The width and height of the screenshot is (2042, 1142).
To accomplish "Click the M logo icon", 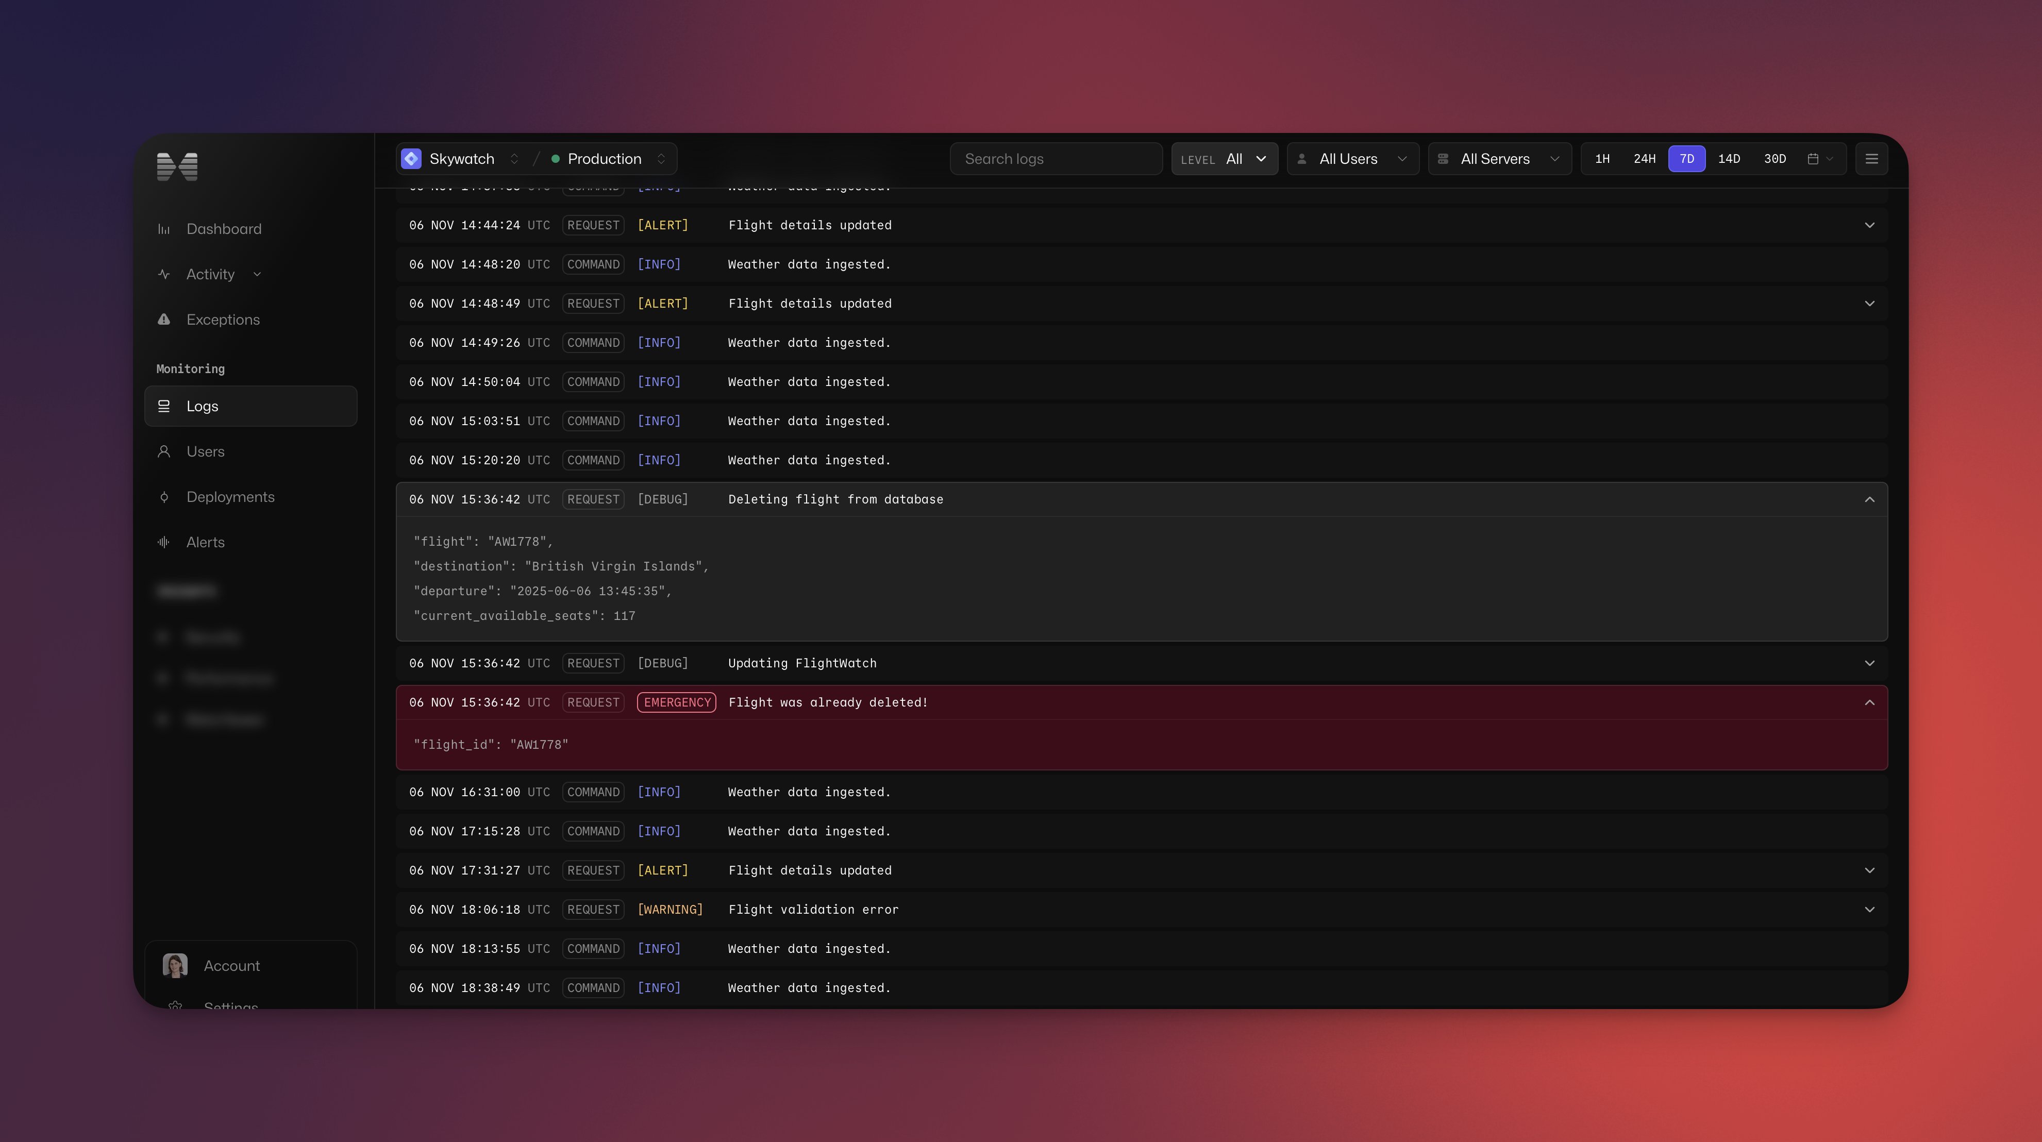I will 177,166.
